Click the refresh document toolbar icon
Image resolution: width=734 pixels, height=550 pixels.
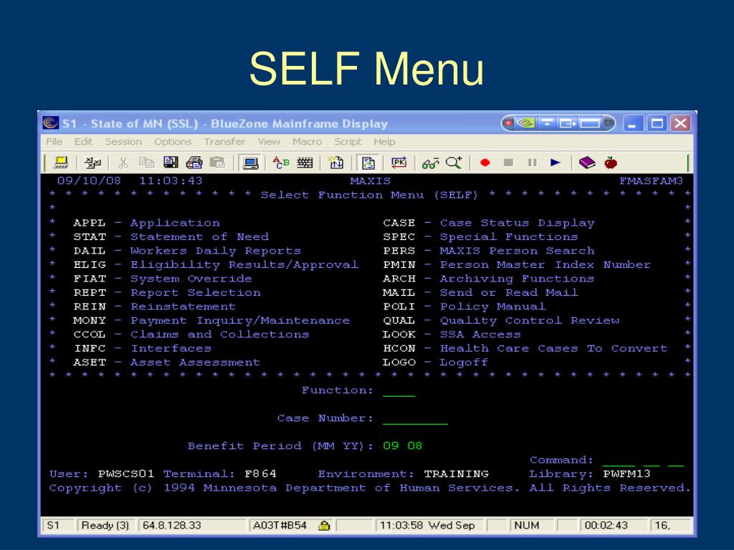(x=368, y=163)
